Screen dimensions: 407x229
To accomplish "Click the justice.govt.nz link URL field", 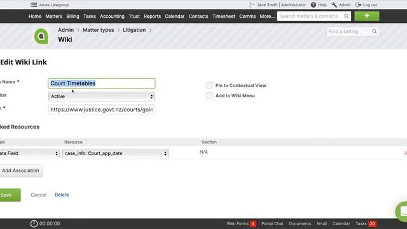I will click(x=102, y=109).
